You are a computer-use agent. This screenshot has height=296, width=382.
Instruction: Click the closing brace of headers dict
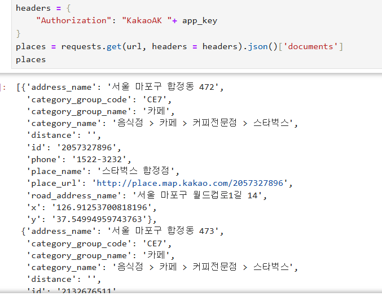18,34
